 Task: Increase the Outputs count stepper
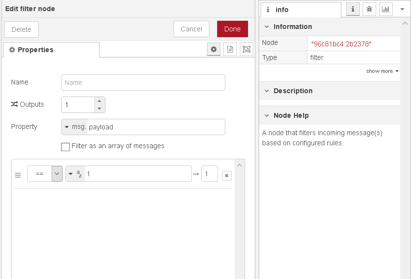coord(99,101)
